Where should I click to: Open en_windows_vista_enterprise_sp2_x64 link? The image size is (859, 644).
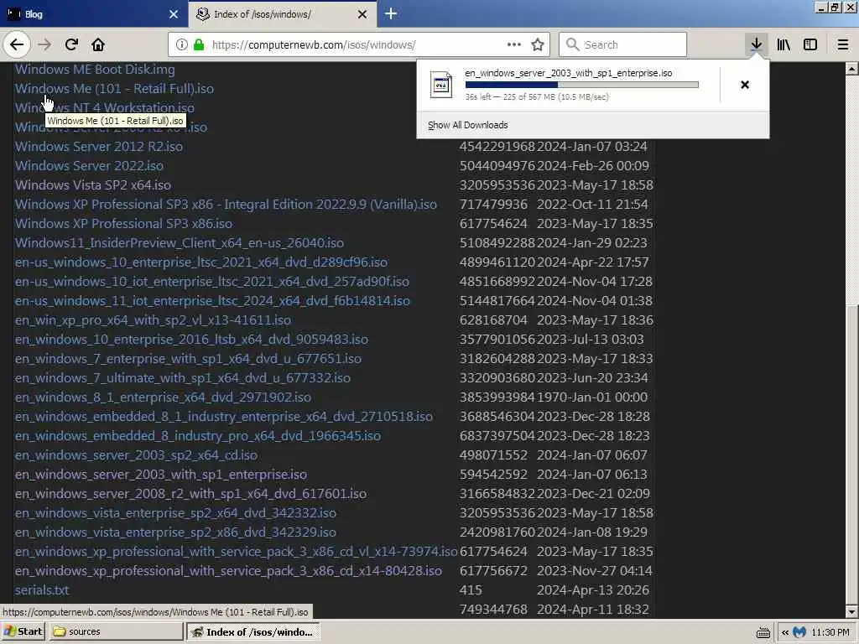tap(175, 513)
